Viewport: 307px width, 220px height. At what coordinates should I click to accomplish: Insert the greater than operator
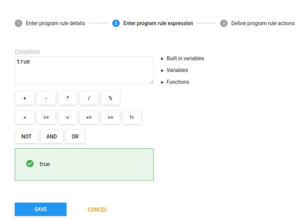tap(25, 117)
